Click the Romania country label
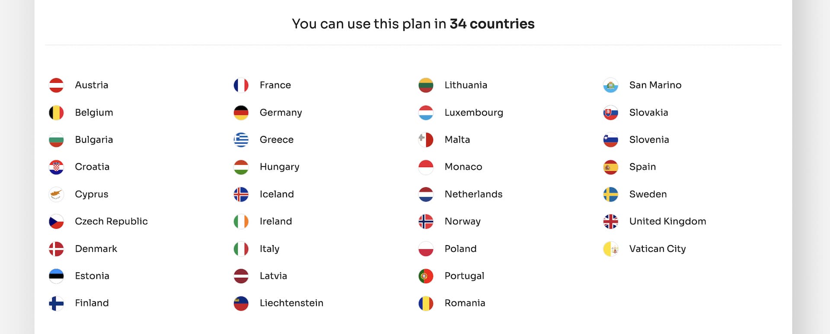 [x=465, y=303]
